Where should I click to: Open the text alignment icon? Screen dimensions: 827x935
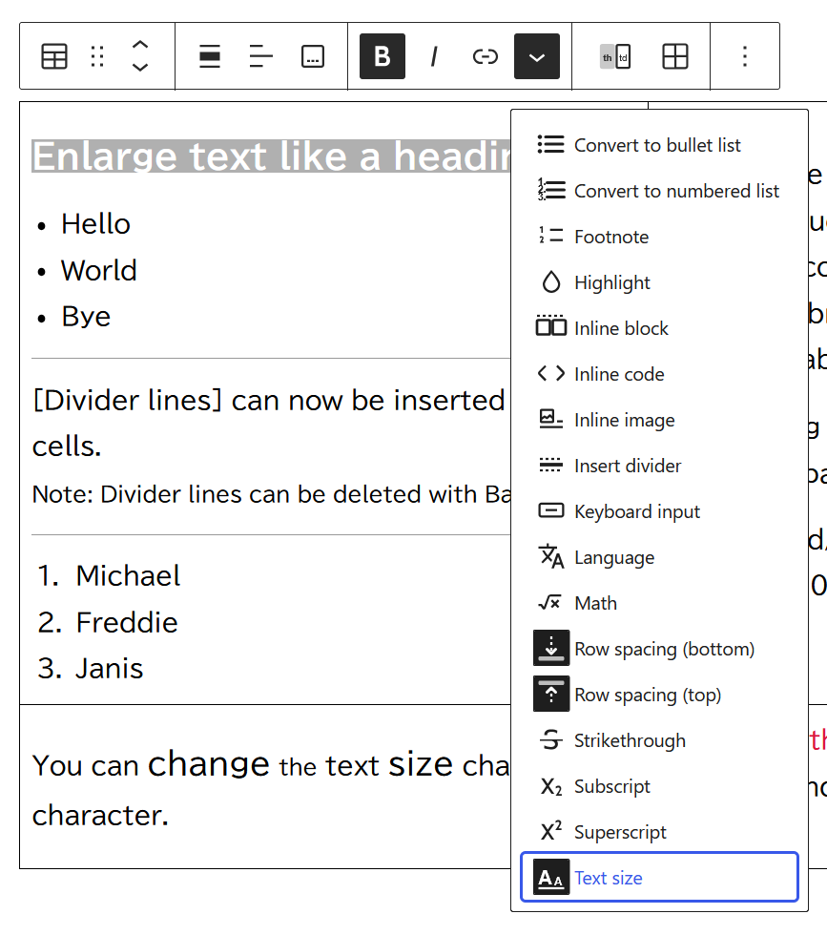coord(260,56)
